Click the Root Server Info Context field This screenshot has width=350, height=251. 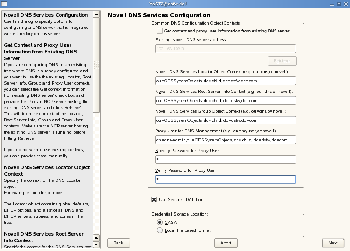226,100
